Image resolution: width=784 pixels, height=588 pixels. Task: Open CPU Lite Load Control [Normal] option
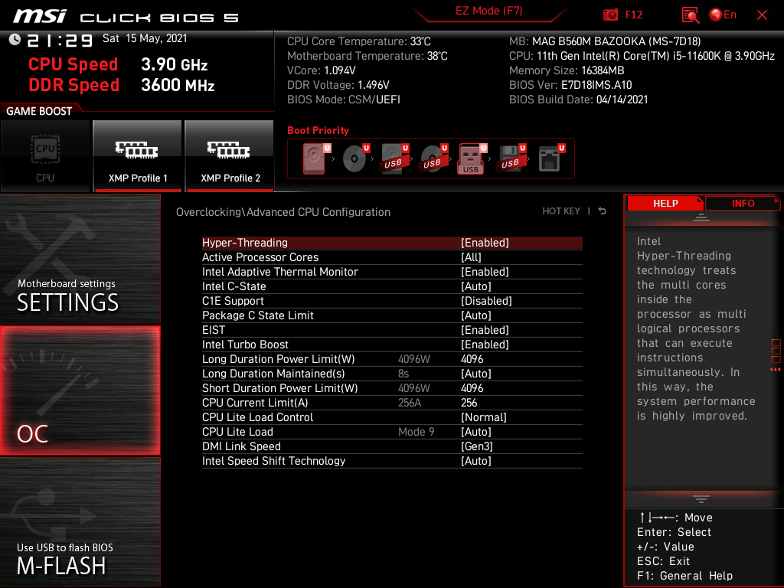[392, 417]
